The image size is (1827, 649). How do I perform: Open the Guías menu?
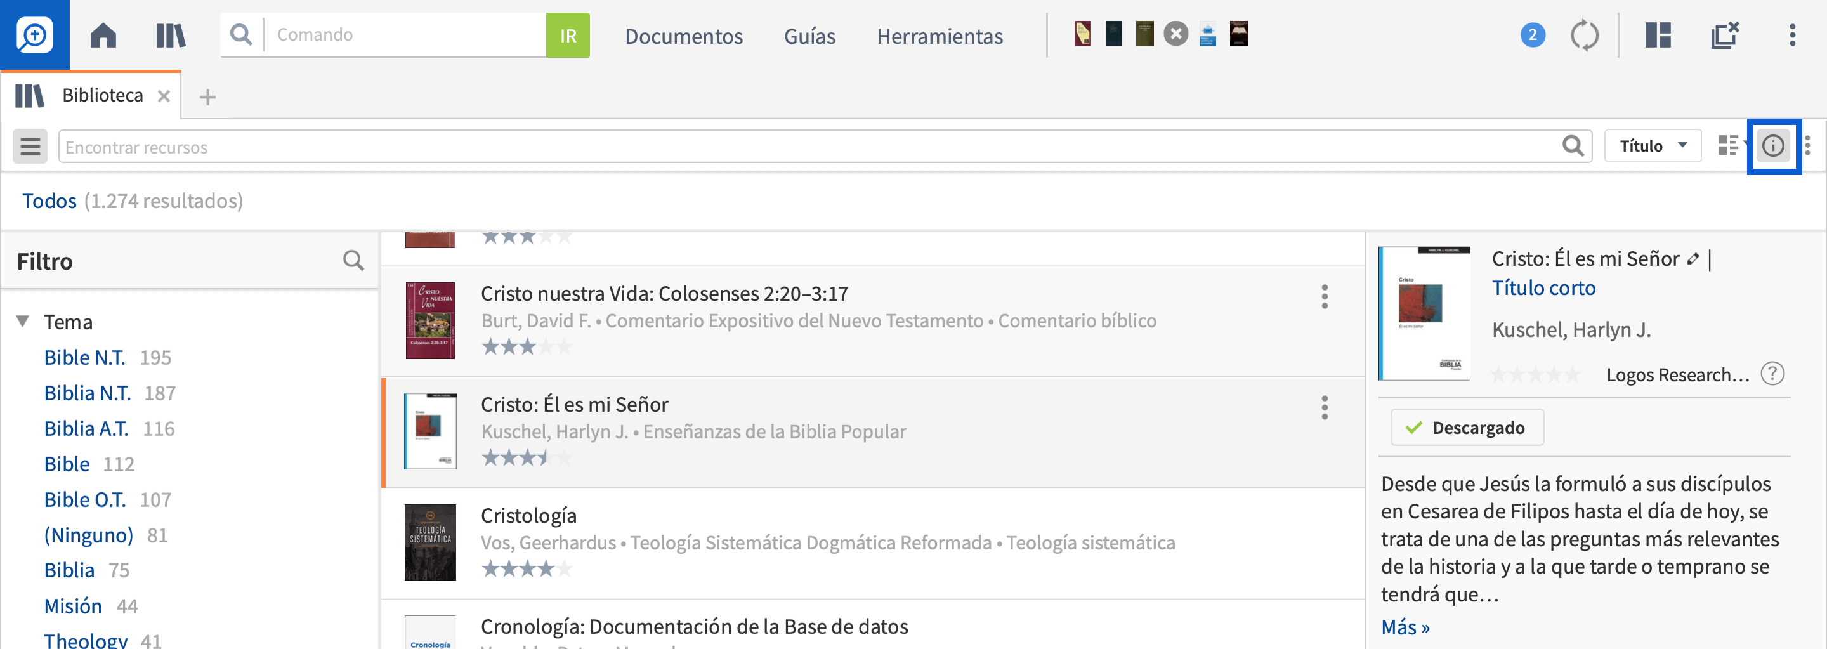click(809, 36)
